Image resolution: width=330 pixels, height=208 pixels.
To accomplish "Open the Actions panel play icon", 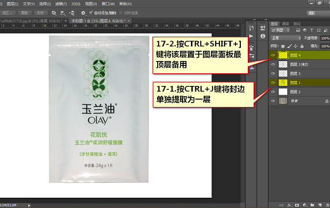I will click(251, 36).
